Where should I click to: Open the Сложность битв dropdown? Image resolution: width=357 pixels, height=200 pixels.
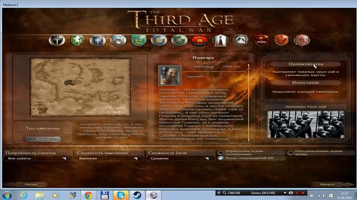181,158
